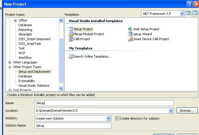
Task: Select SSIS_ScriptComponent project type
Action: (x=34, y=39)
